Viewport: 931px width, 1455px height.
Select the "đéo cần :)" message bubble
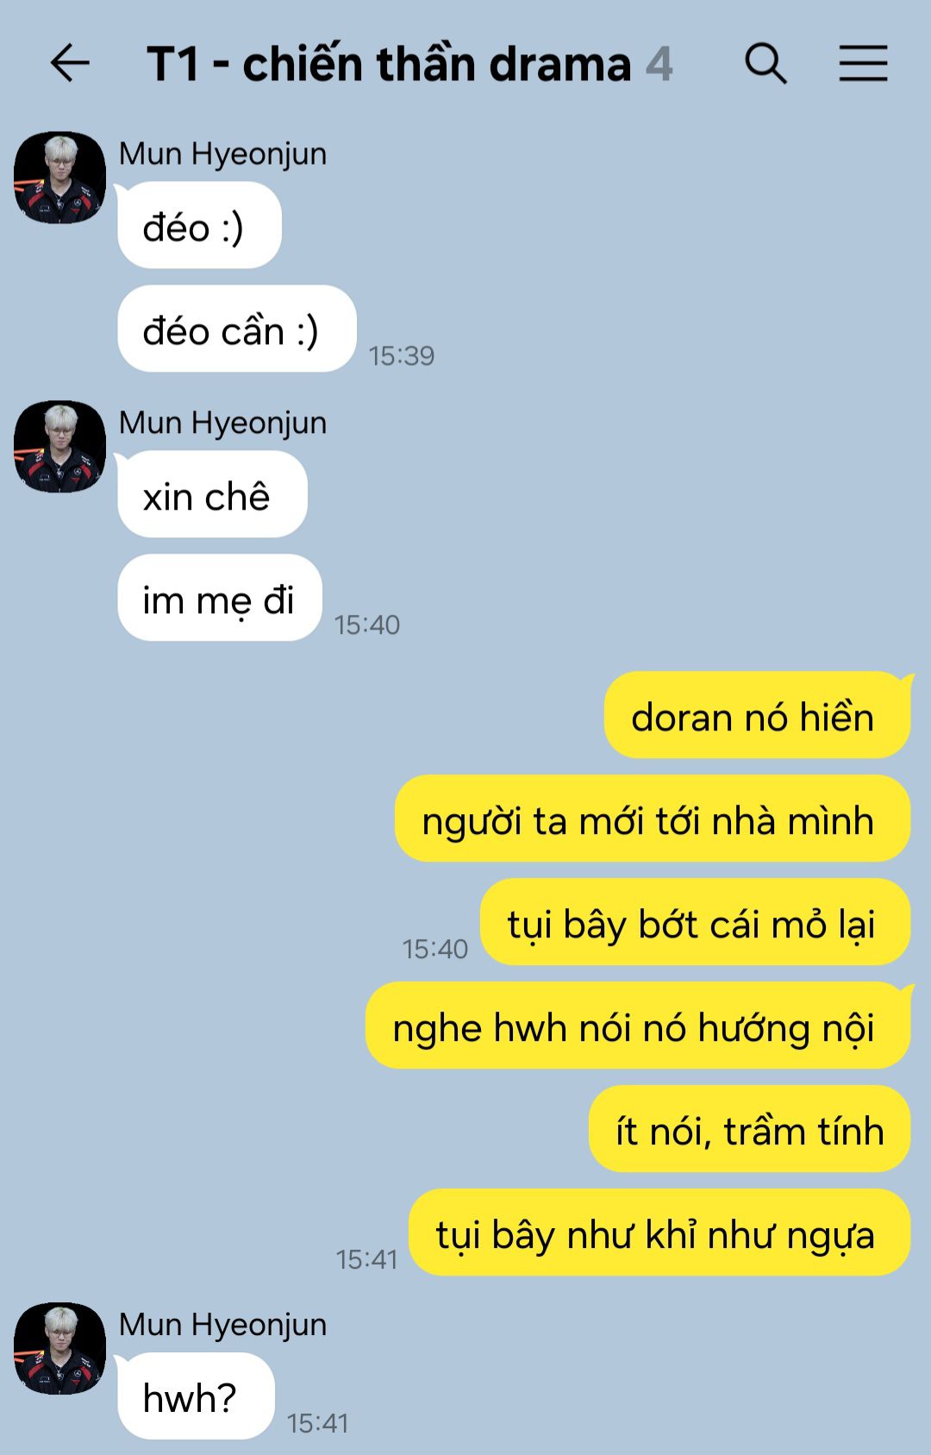pyautogui.click(x=236, y=329)
